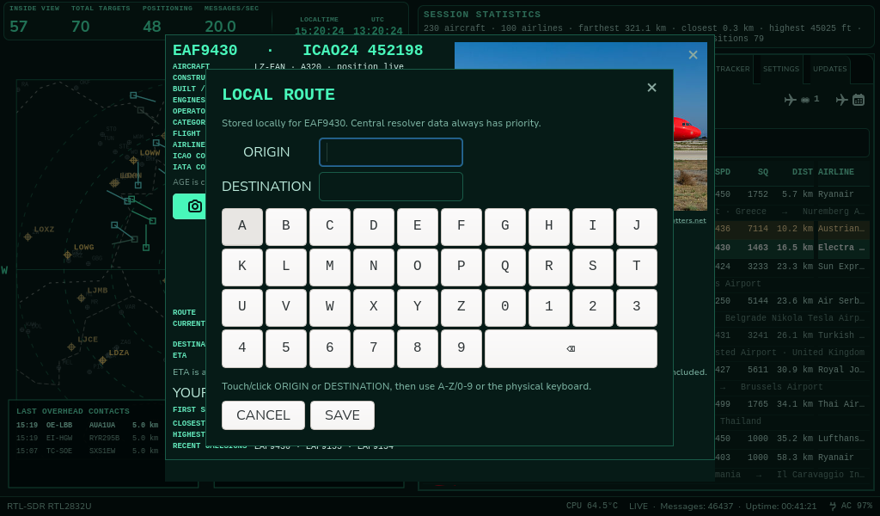Select OE-LBB contact in Last Overhead Contacts
The height and width of the screenshot is (516, 880).
88,425
